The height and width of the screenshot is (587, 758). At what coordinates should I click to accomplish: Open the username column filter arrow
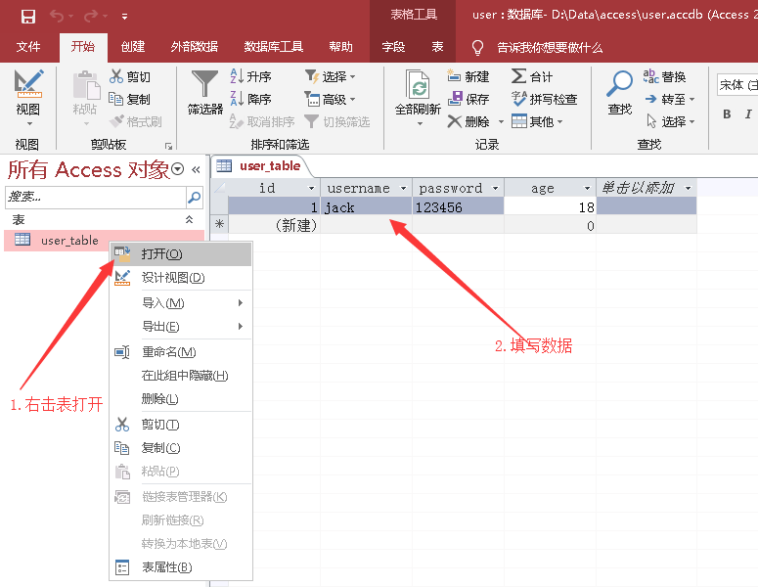[x=403, y=188]
